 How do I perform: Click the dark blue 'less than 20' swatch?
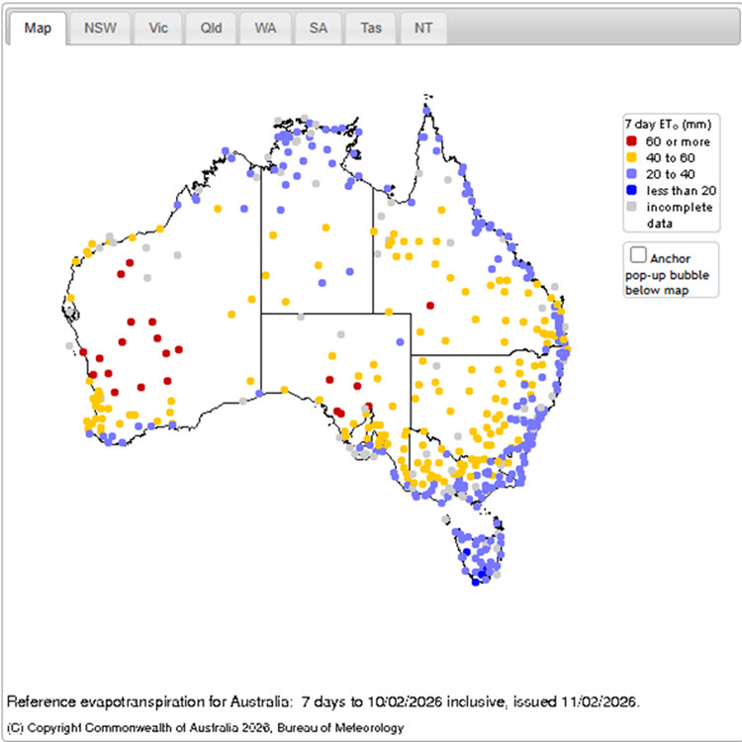click(x=632, y=190)
